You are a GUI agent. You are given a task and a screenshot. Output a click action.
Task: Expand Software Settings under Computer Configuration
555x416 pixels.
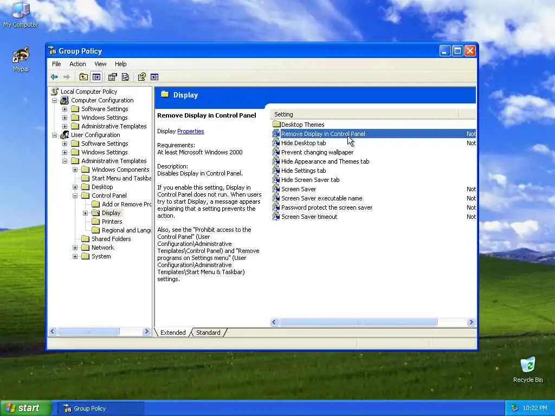coord(65,109)
